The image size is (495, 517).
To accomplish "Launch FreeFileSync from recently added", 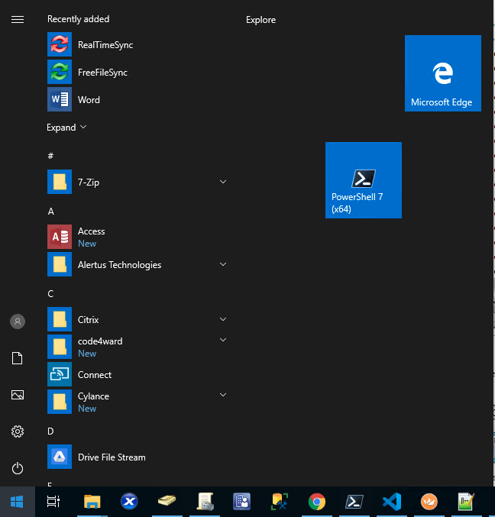I will [x=137, y=72].
